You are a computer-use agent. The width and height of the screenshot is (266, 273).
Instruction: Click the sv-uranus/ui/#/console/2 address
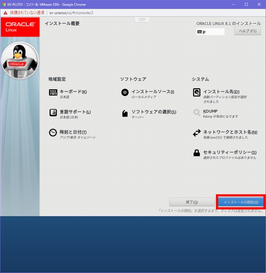[x=71, y=13]
